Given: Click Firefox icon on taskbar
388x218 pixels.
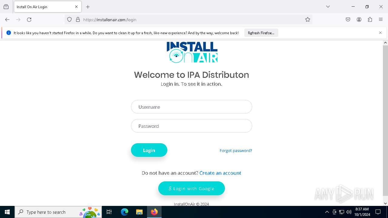Looking at the screenshot, I should click(x=154, y=212).
